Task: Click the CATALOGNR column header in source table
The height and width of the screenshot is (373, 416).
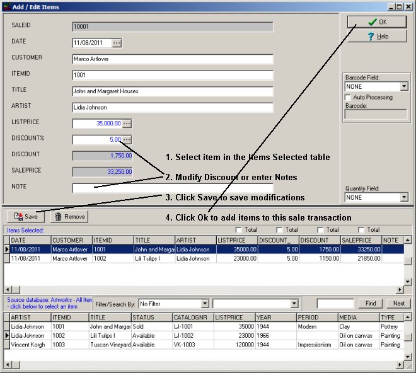Action: 193,318
